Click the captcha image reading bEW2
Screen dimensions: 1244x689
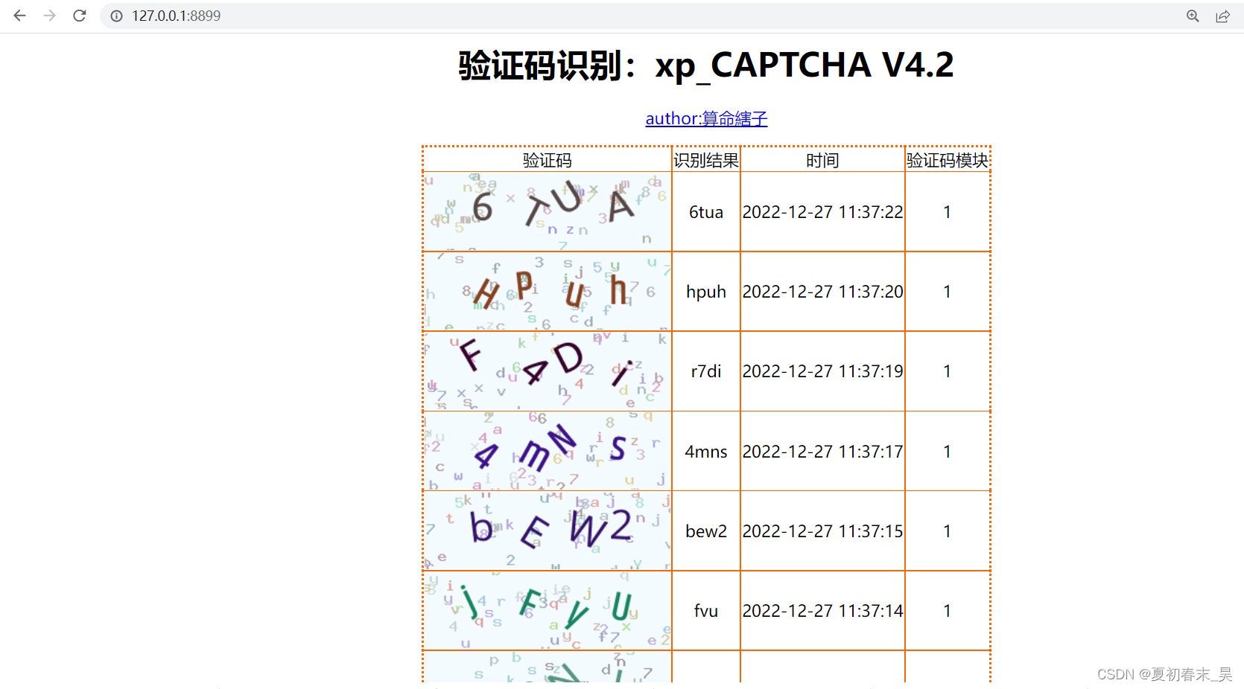pyautogui.click(x=548, y=531)
